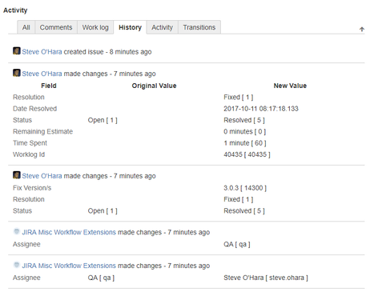Select the 1 minute [ 60 ] value
Image resolution: width=370 pixels, height=292 pixels.
[x=245, y=143]
